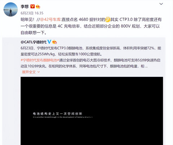Click the reposted CATL post body text
The height and width of the screenshot is (145, 173).
[x=91, y=57]
